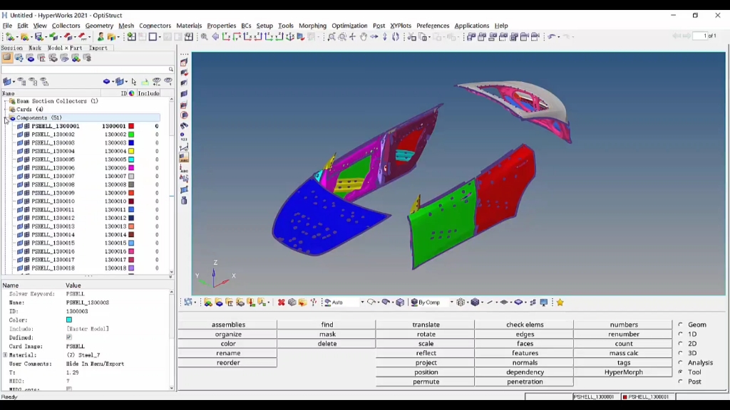Click green color swatch of PSHELL_1300002
Viewport: 730px width, 410px height.
coord(131,135)
